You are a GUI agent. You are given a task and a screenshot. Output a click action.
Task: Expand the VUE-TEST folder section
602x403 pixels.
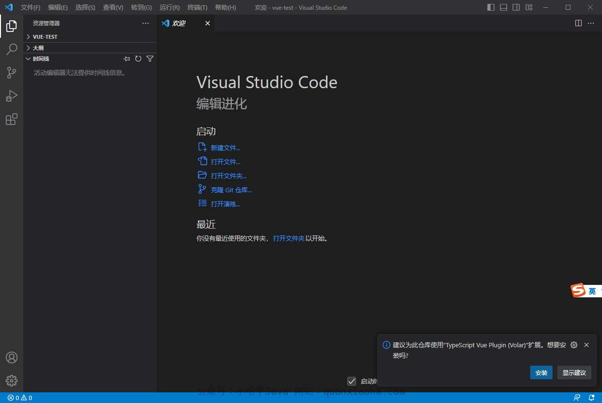coord(90,37)
